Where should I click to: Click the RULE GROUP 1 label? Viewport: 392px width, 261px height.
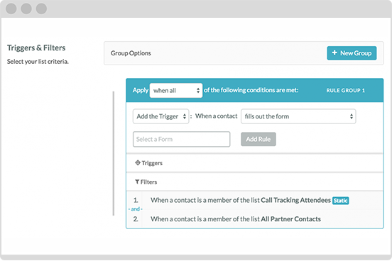(x=346, y=90)
